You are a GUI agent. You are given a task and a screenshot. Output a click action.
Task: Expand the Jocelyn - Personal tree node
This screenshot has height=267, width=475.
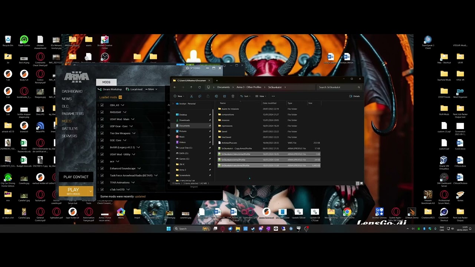tap(173, 104)
